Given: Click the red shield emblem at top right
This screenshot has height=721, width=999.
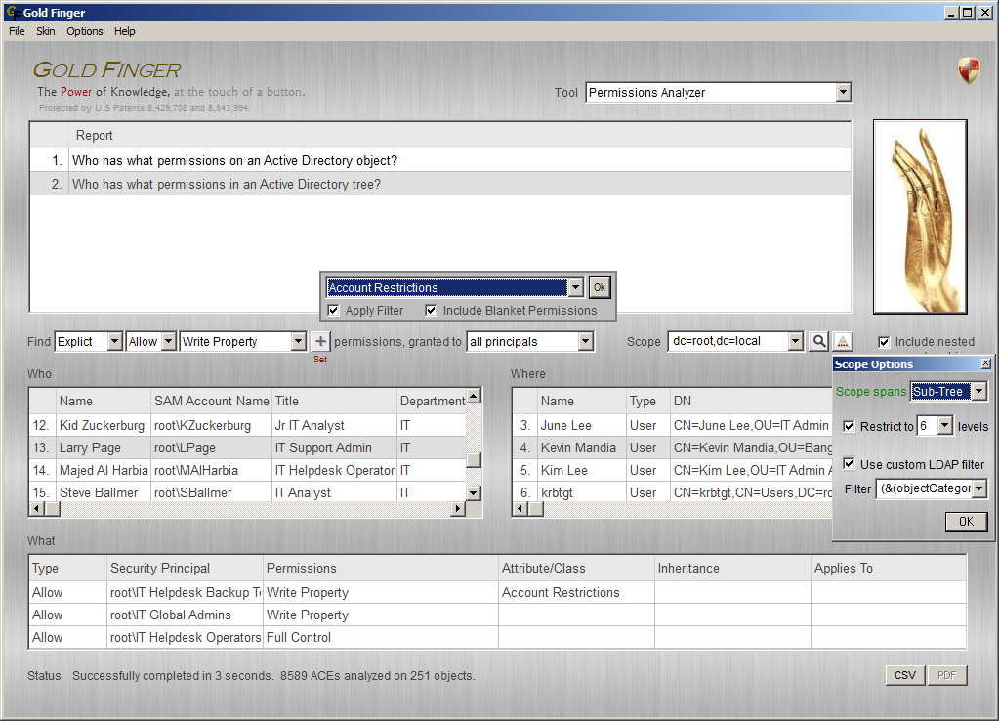Looking at the screenshot, I should [x=967, y=70].
